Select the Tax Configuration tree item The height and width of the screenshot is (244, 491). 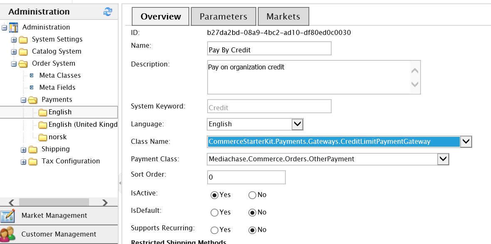click(70, 161)
